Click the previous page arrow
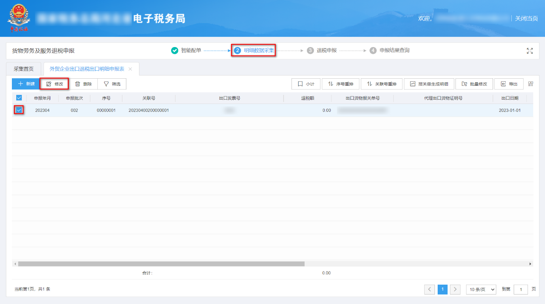This screenshot has height=304, width=545. click(x=430, y=289)
